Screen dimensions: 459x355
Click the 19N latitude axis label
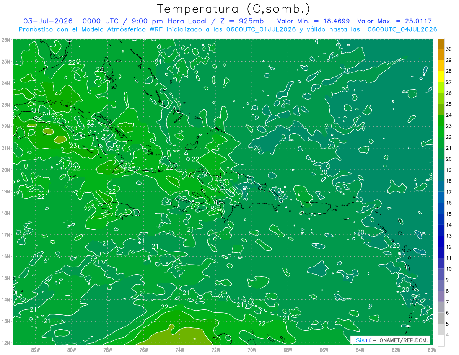pyautogui.click(x=5, y=191)
